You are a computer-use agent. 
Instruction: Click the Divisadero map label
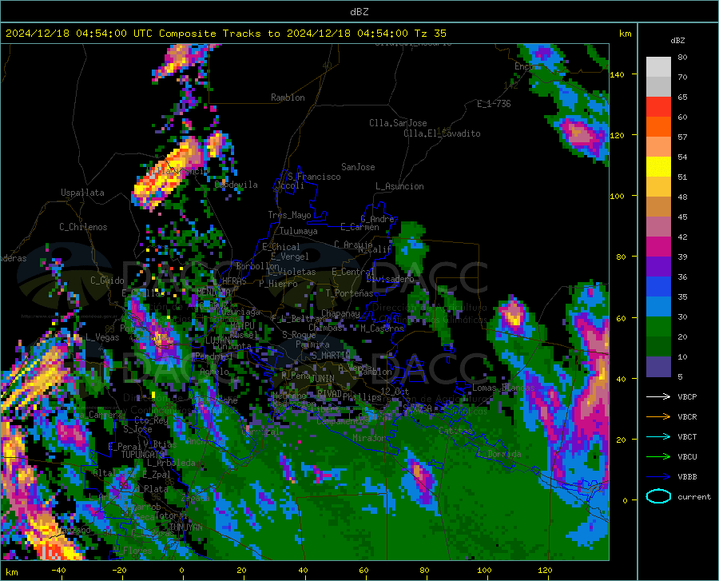[x=390, y=279]
